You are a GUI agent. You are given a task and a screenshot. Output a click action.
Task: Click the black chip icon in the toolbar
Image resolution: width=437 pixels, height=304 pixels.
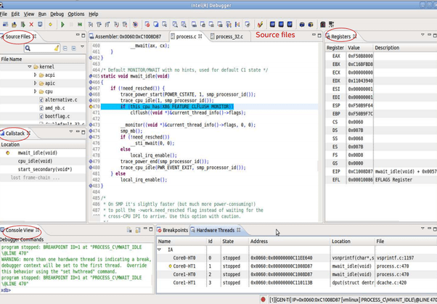point(323,25)
